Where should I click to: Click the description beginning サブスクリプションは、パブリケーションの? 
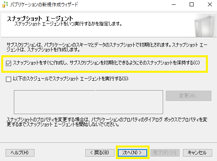pos(107,47)
